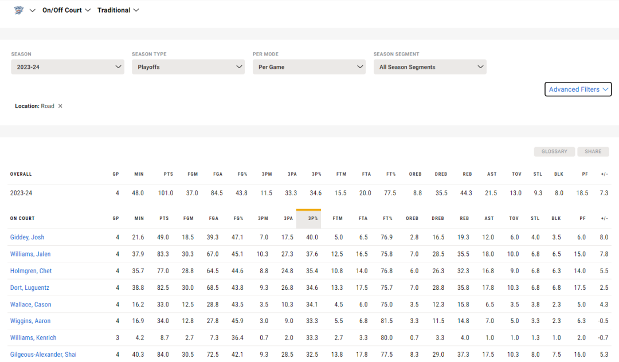
Task: Sort On Court table by STL
Action: pos(535,218)
